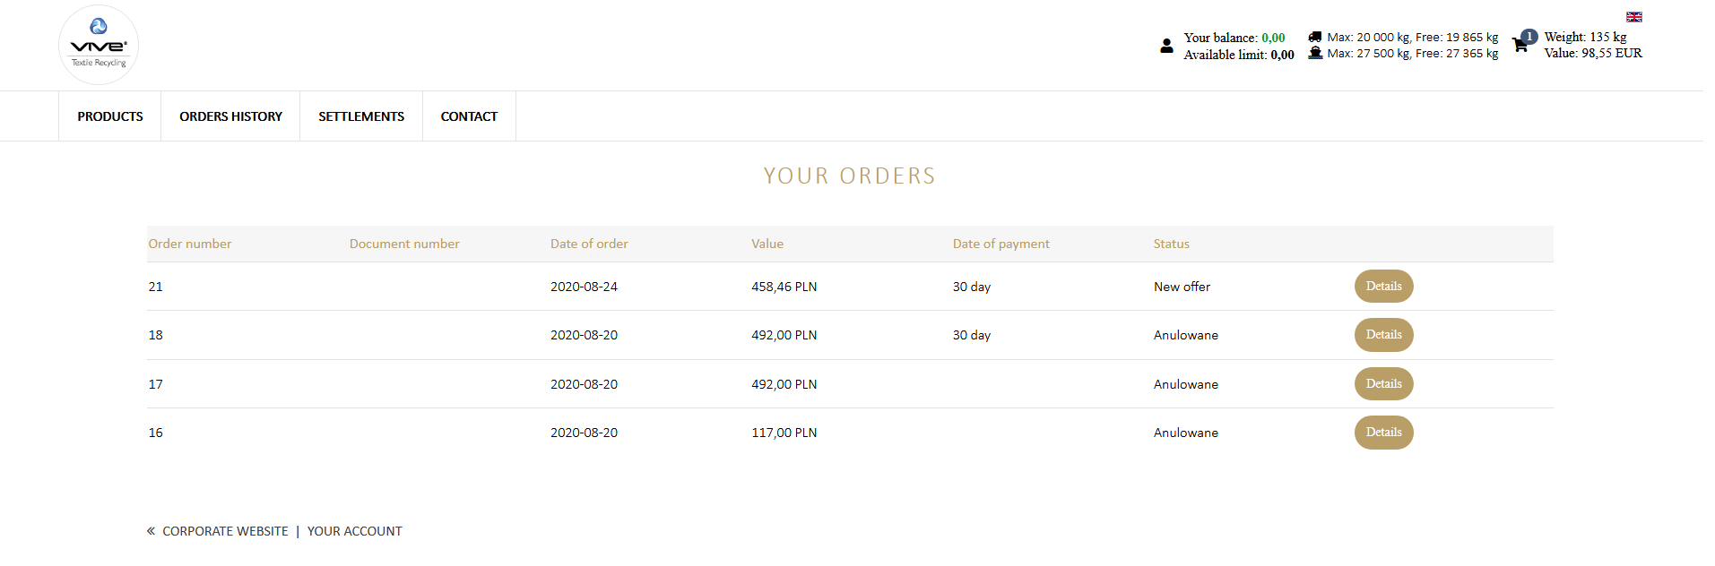
Task: Navigate to the Contact page
Action: pyautogui.click(x=469, y=116)
